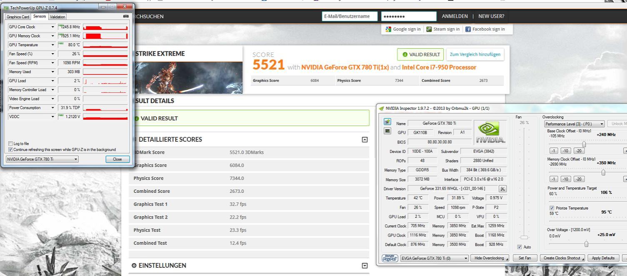Expand the Einstellungen section

[365, 265]
